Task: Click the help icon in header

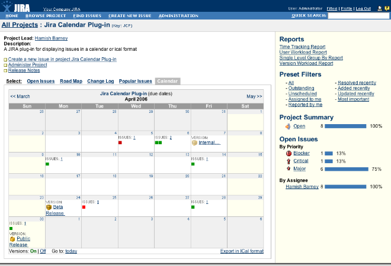Action: (386, 8)
